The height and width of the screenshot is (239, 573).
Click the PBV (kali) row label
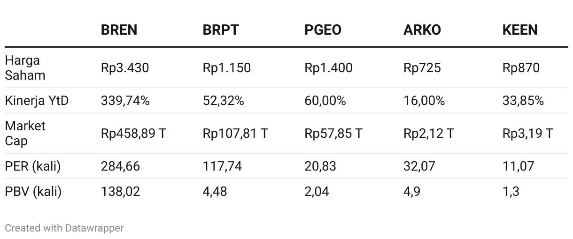click(33, 192)
